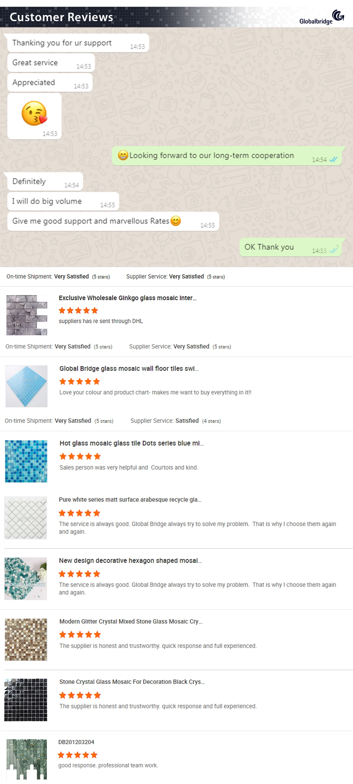Click star rating under Ginkgo glass mosaic
Viewport: 353px width, 784px height.
click(78, 310)
